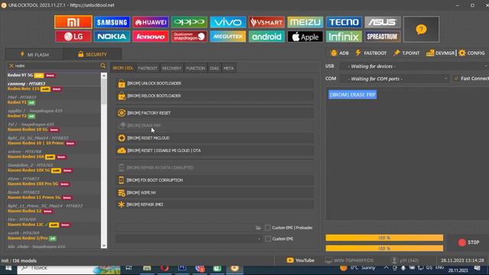Open the Tecno brand section
Viewport: 489px width, 275px height.
[x=344, y=22]
